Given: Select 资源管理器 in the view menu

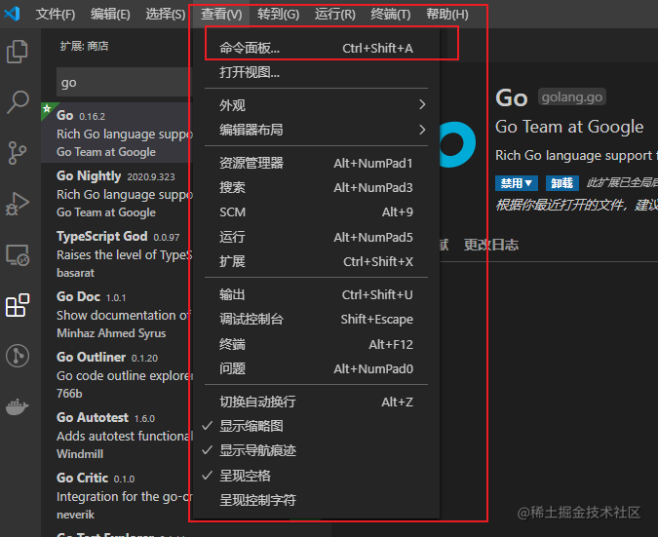Looking at the screenshot, I should click(316, 163).
